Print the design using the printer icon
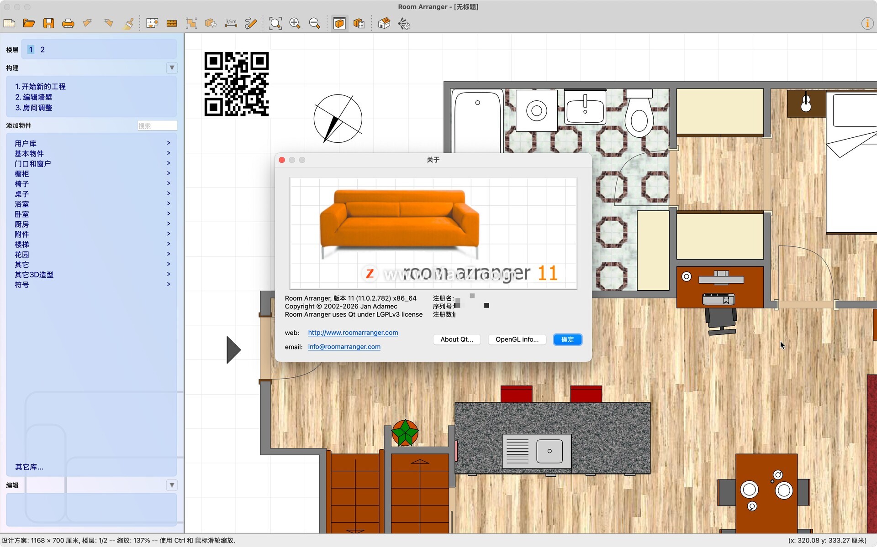The image size is (877, 547). (68, 23)
